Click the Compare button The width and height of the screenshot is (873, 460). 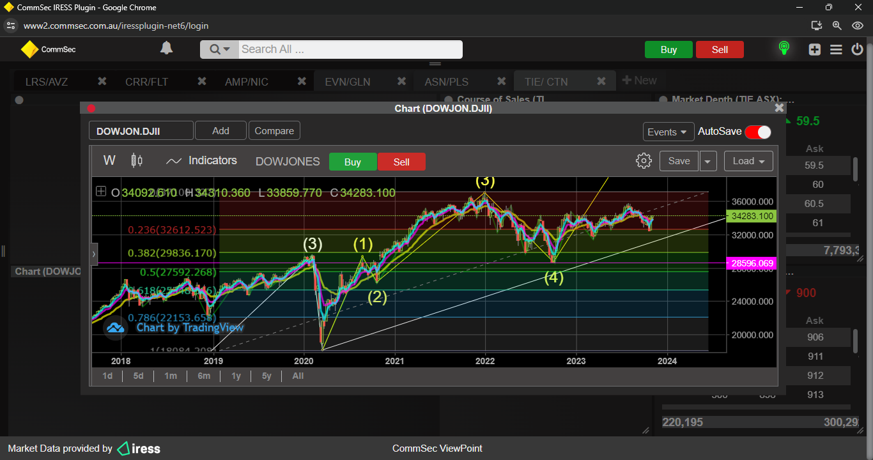274,131
